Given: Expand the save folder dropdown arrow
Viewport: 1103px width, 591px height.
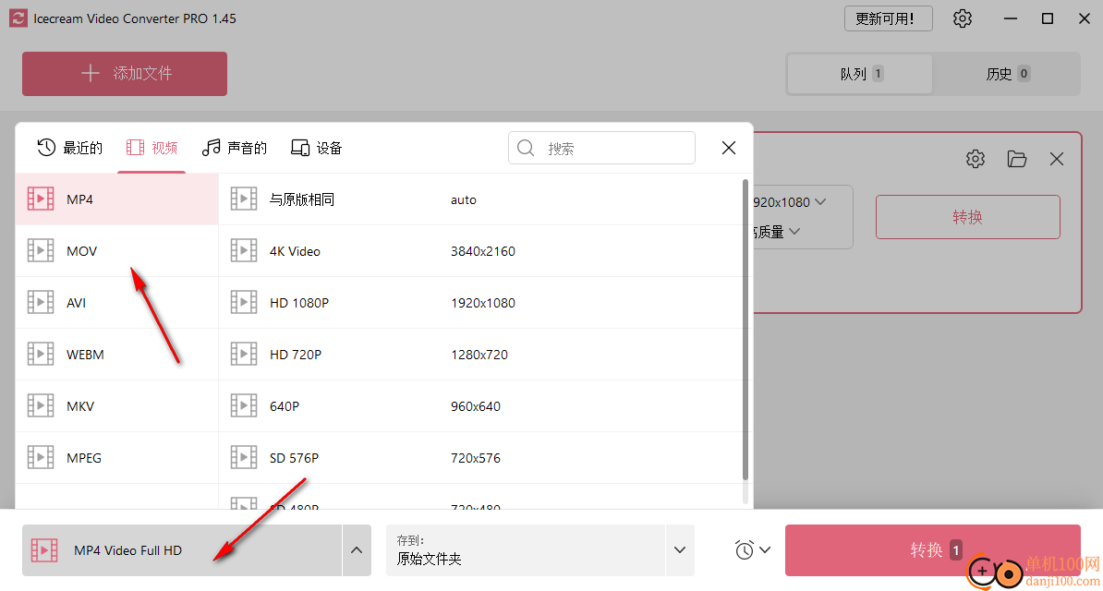Looking at the screenshot, I should tap(680, 550).
